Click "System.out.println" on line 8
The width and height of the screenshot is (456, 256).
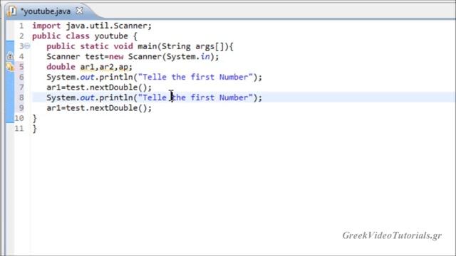[x=90, y=97]
